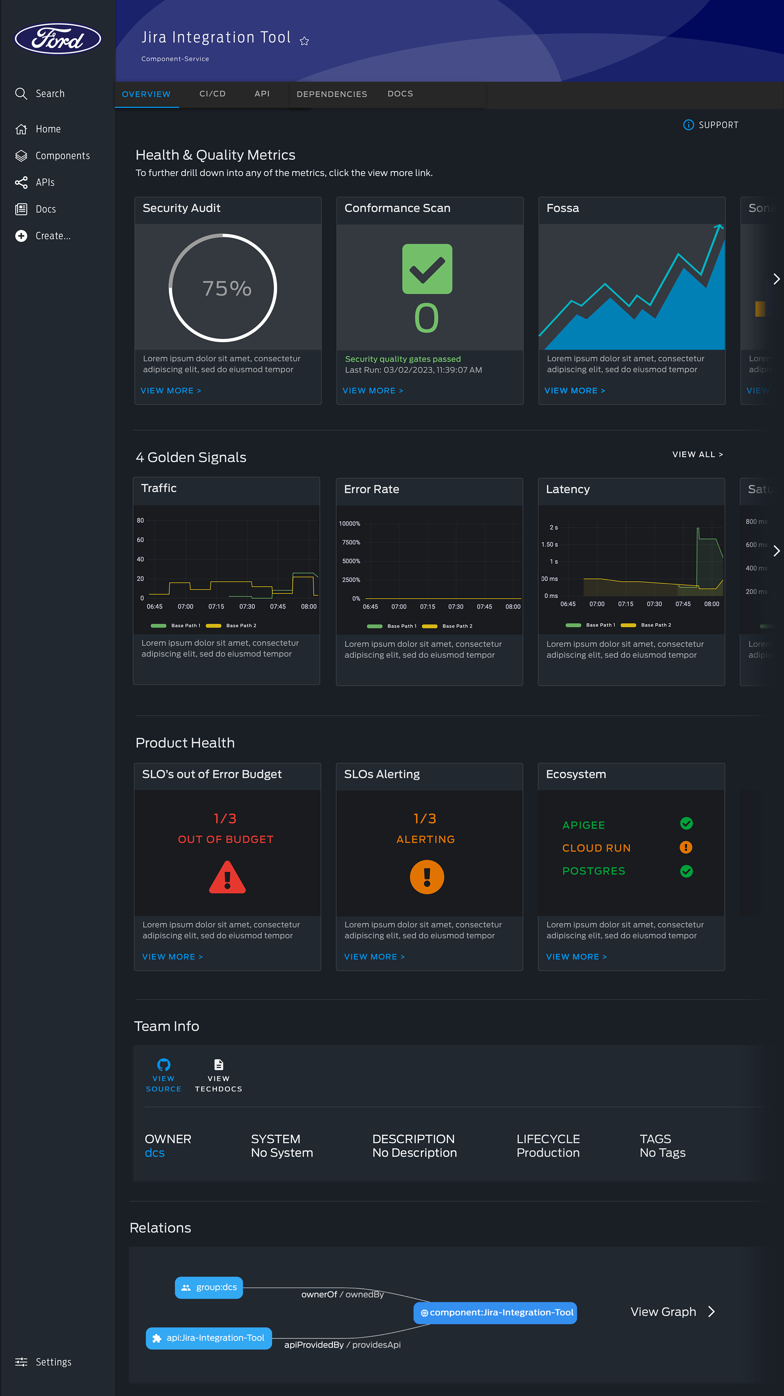
Task: Click 'apiProvidedBy / providesApi' relation label
Action: click(343, 1345)
